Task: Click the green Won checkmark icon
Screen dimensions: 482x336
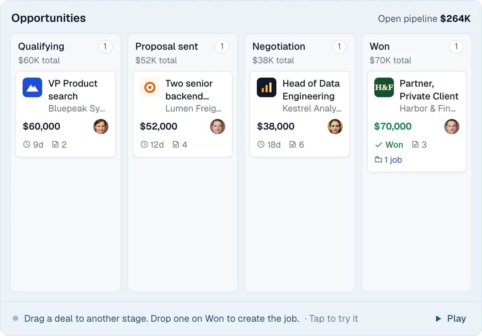Action: (x=378, y=145)
